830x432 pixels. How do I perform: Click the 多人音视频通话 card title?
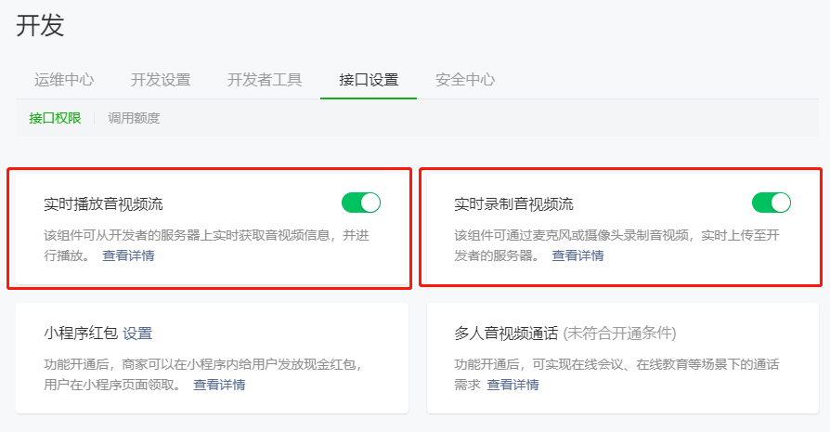(505, 334)
